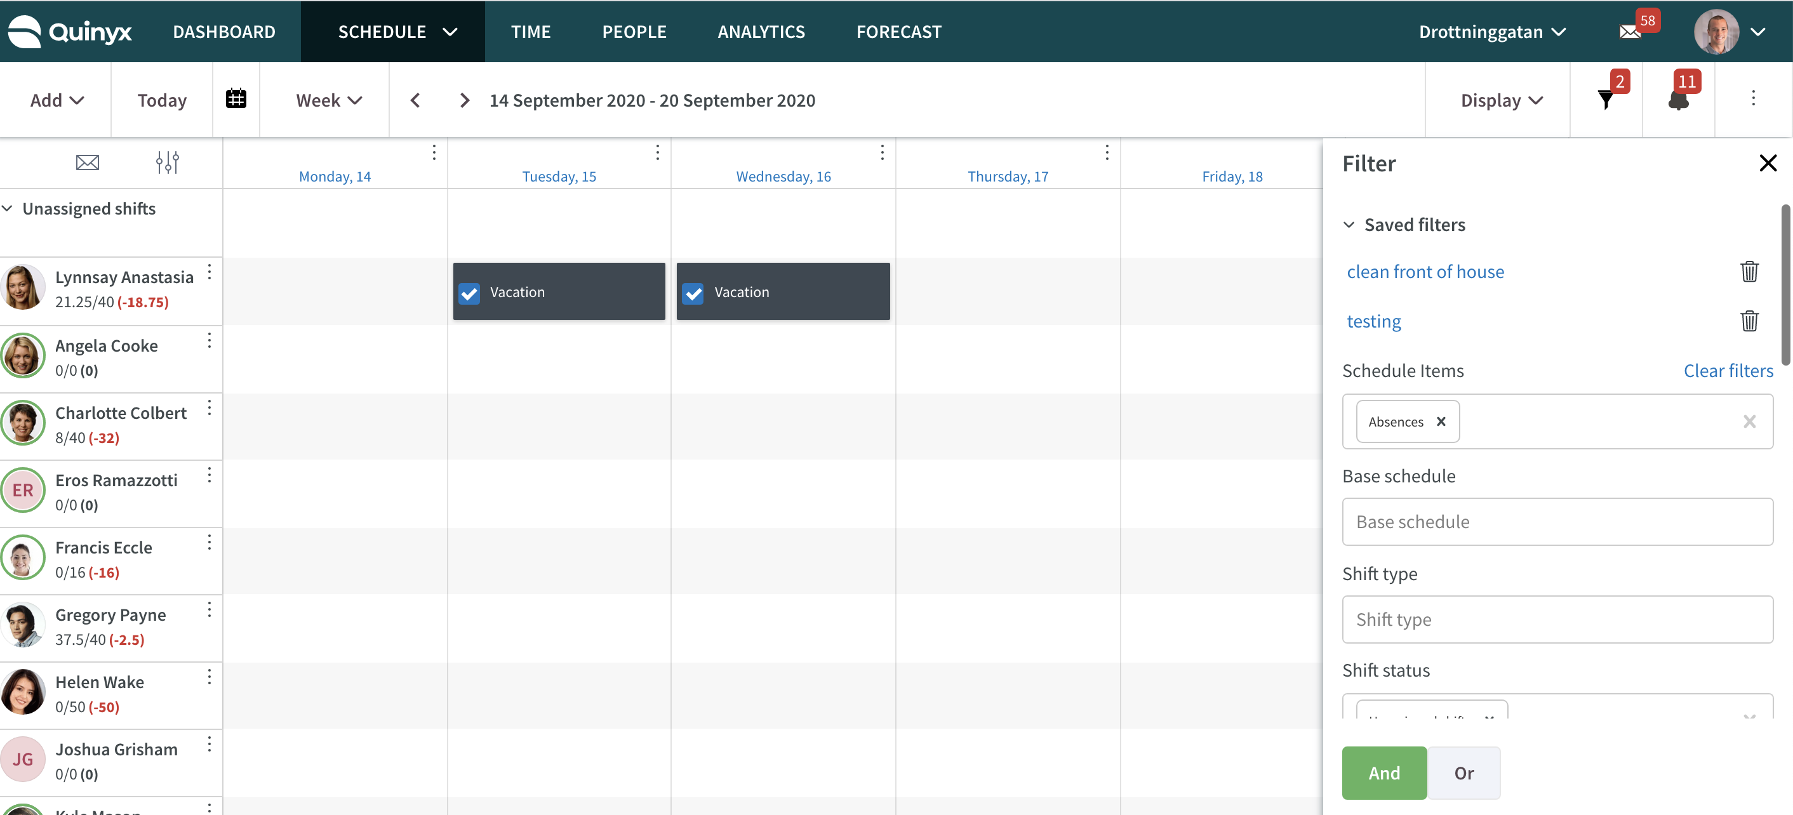The width and height of the screenshot is (1793, 815).
Task: Open Wednesday, 16 column options menu
Action: pos(882,152)
